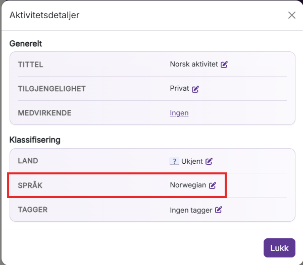Select the Norsk aktivitet title text
The height and width of the screenshot is (265, 303).
194,64
